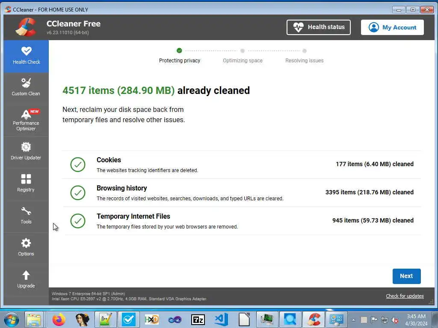Open CCleaner Options
The height and width of the screenshot is (328, 438).
pyautogui.click(x=26, y=249)
